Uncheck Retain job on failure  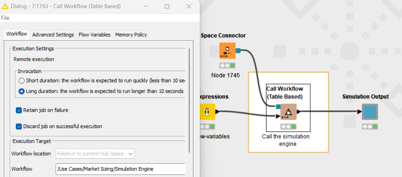(x=19, y=110)
